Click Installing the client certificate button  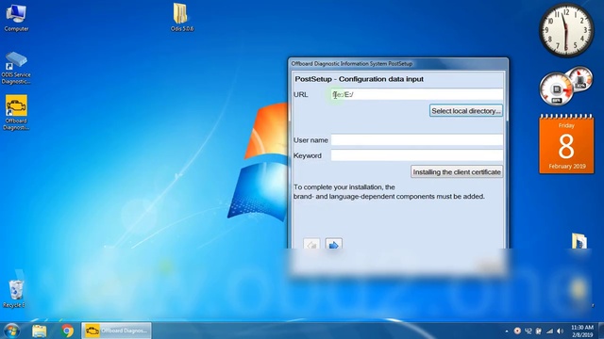point(457,171)
